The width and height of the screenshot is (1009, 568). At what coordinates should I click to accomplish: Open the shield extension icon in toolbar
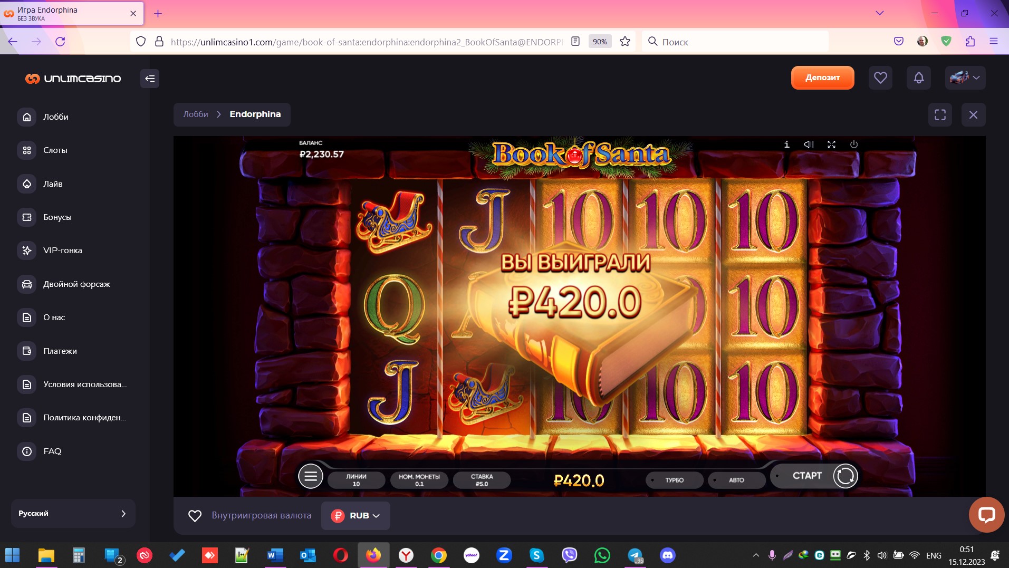(x=946, y=41)
